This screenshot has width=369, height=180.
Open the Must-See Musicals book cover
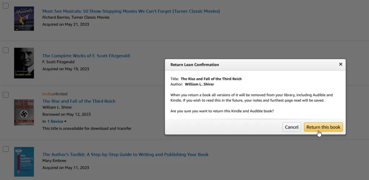tap(24, 18)
